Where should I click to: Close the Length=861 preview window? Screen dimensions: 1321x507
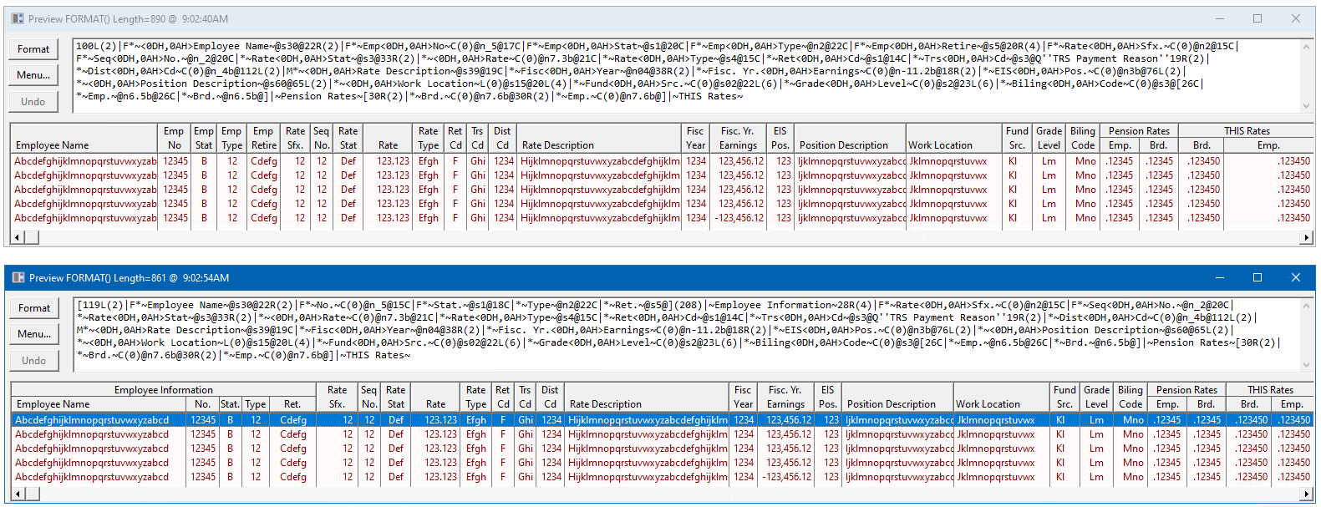point(1295,277)
